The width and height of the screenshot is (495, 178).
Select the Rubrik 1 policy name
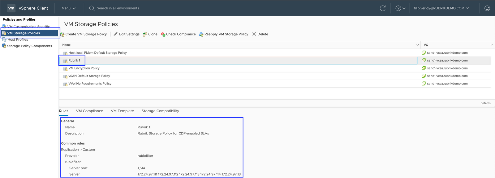[74, 60]
